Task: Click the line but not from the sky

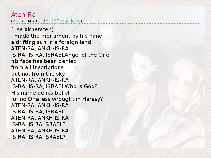Action: [x=38, y=74]
